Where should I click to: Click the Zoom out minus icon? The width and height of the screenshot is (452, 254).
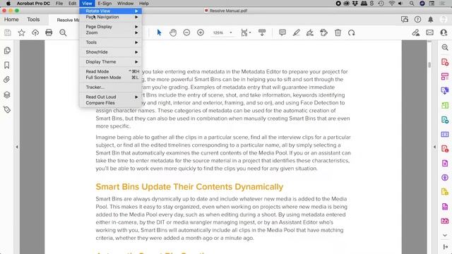186,32
